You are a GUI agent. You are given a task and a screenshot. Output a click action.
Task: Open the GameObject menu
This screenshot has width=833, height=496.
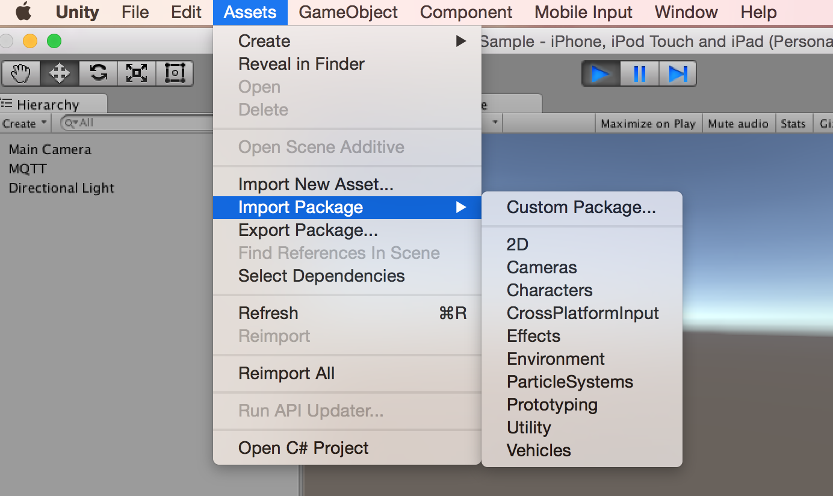tap(348, 12)
